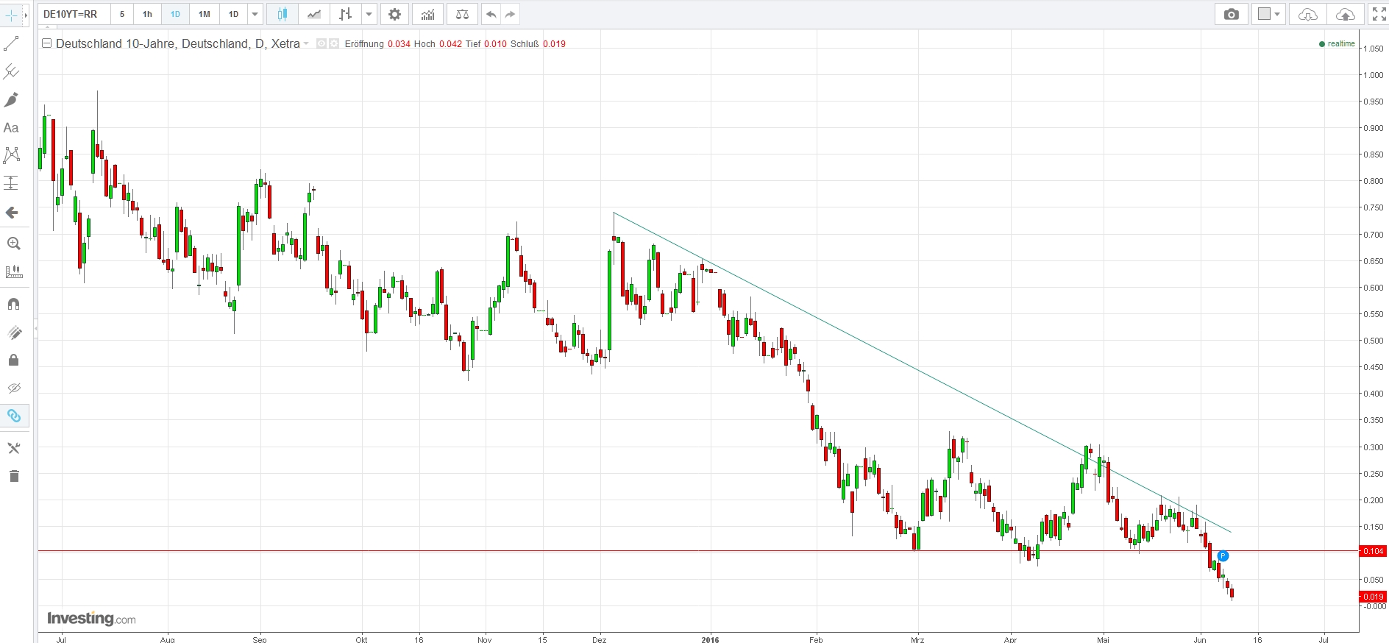Viewport: 1389px width, 643px height.
Task: Select the brush drawing tool
Action: [12, 99]
